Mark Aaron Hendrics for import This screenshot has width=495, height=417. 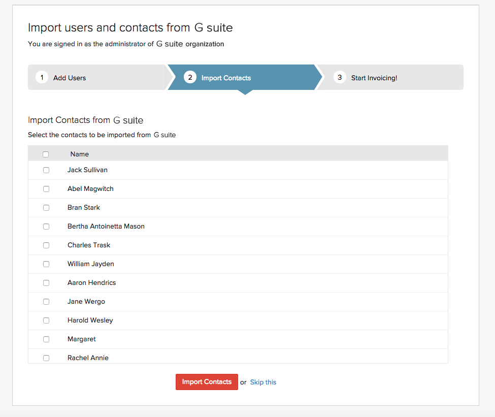click(46, 283)
